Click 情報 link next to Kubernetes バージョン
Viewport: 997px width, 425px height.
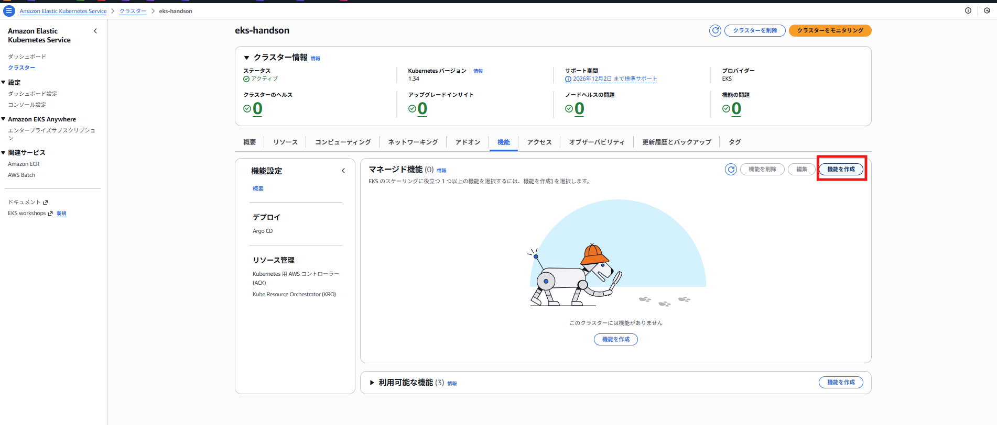click(x=478, y=71)
